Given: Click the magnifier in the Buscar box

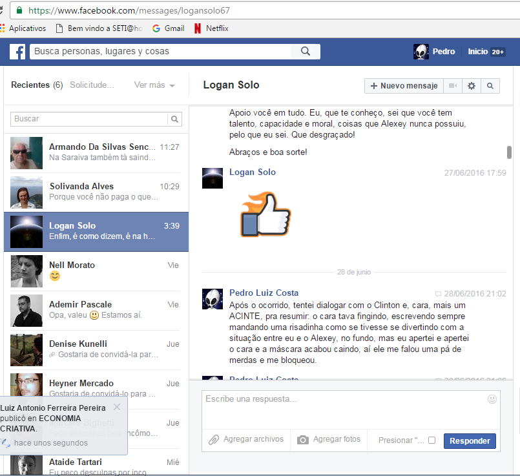Looking at the screenshot, I should 175,119.
